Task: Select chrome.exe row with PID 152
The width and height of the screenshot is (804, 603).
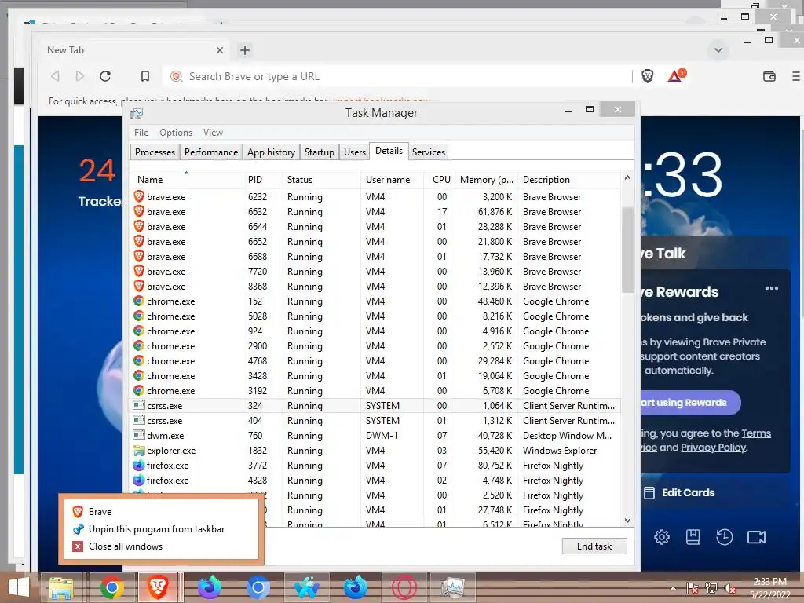Action: pyautogui.click(x=375, y=301)
